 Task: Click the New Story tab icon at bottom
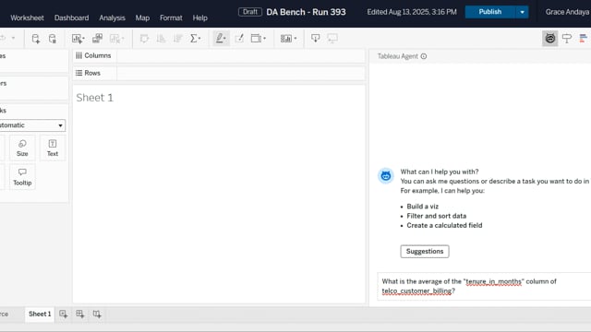(x=97, y=314)
